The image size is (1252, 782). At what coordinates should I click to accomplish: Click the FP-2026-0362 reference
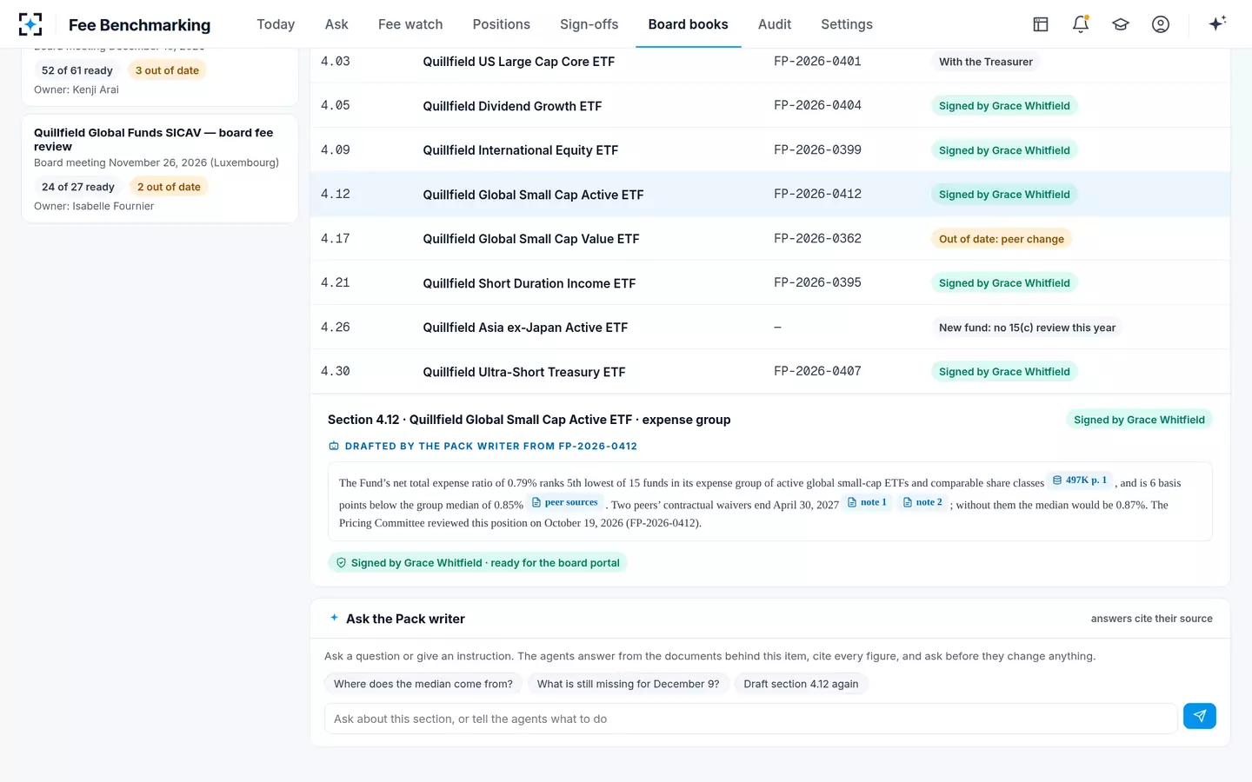[817, 238]
